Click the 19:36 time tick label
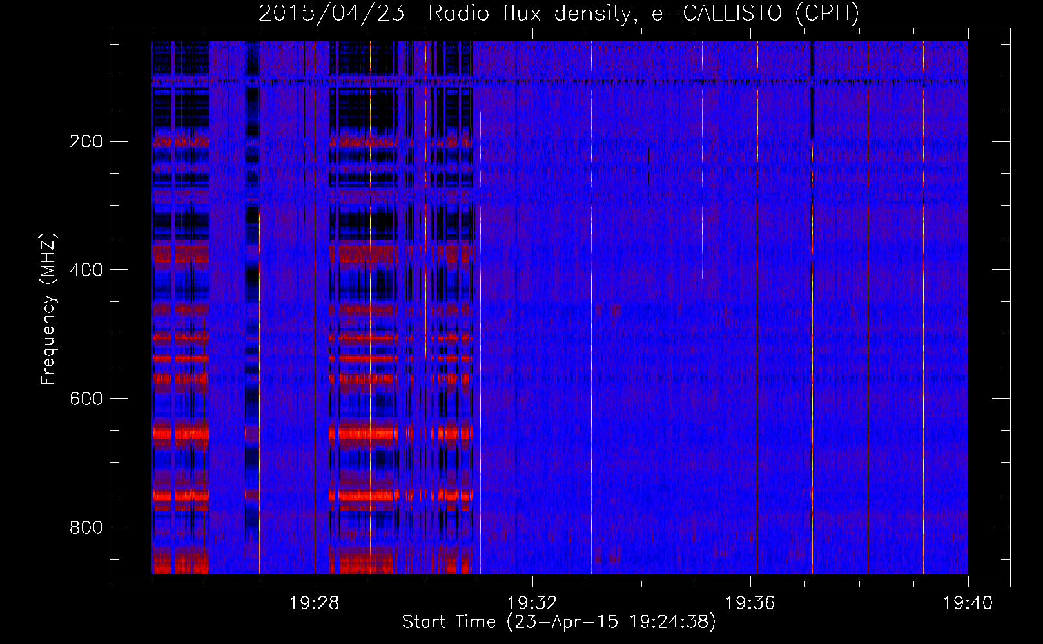The height and width of the screenshot is (644, 1043). tap(750, 603)
